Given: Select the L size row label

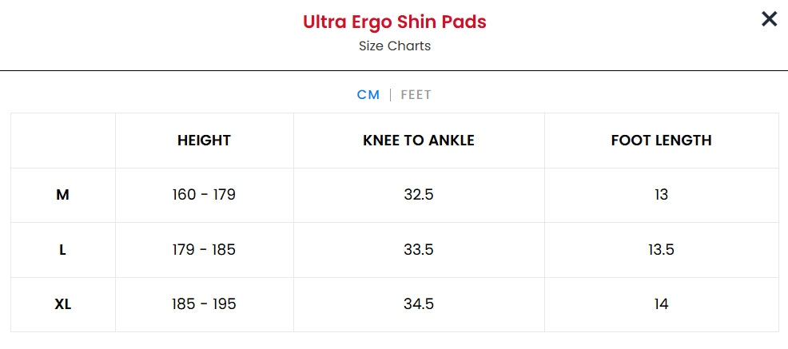Looking at the screenshot, I should (x=62, y=250).
